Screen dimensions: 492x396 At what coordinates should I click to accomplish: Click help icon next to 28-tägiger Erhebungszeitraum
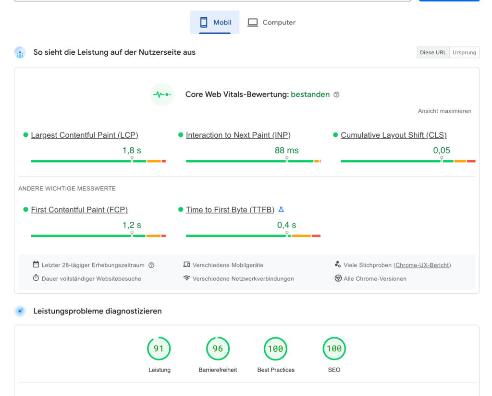pos(151,265)
